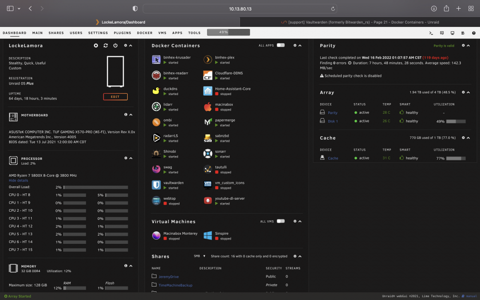Collapse the Docker Containers panel
480x300 pixels.
tap(300, 45)
